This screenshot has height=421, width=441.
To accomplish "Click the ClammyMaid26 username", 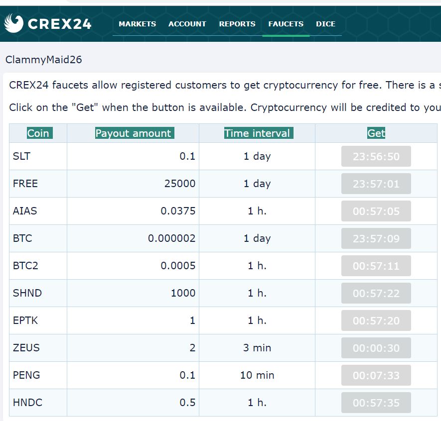I will click(x=44, y=60).
